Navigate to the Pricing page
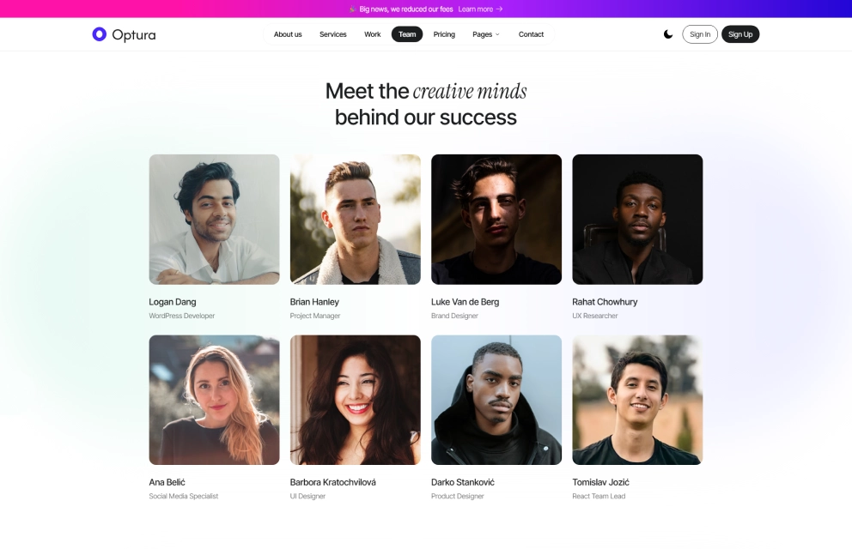852x549 pixels. pos(444,34)
